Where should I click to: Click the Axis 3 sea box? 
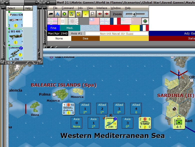tap(127, 123)
